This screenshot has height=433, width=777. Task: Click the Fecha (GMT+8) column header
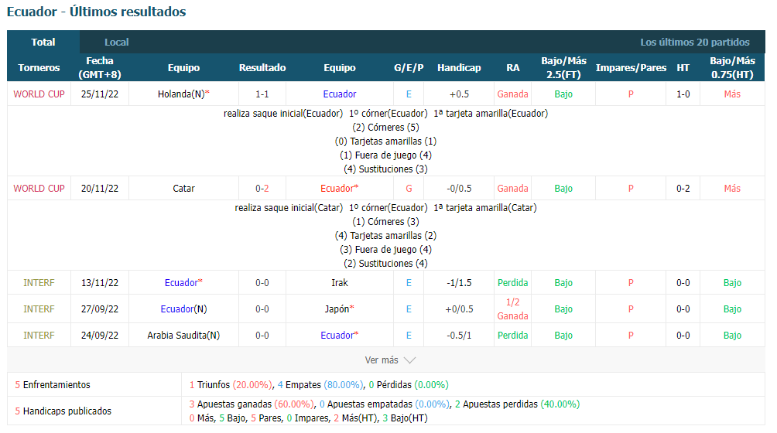[x=100, y=68]
